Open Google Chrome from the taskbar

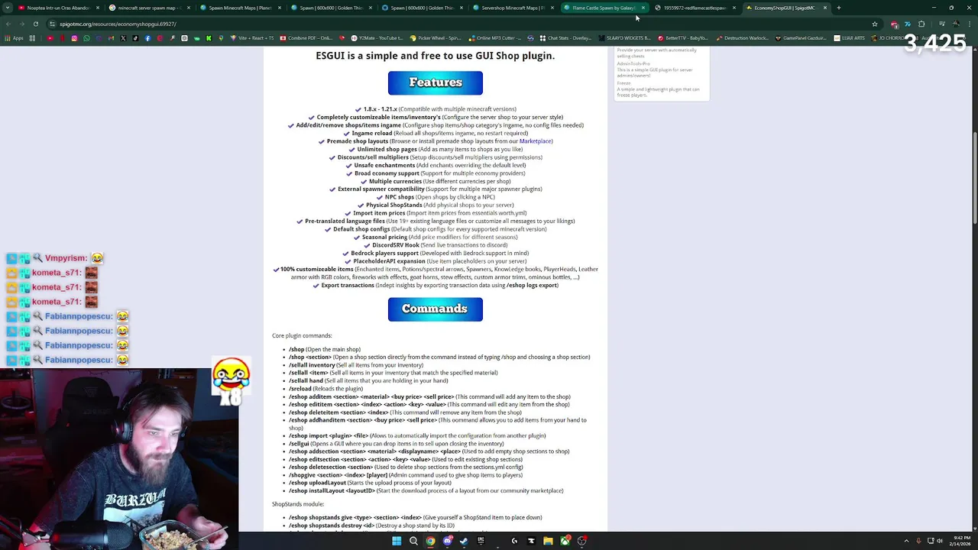click(430, 541)
